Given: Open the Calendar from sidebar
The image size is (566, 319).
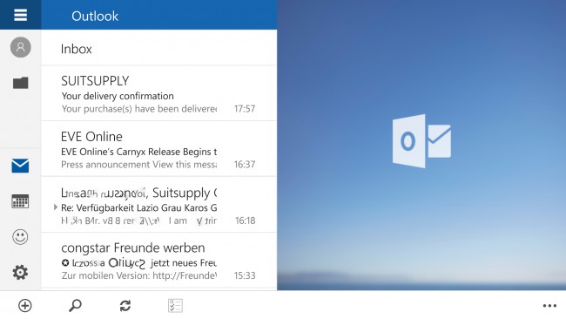Looking at the screenshot, I should click(x=20, y=201).
